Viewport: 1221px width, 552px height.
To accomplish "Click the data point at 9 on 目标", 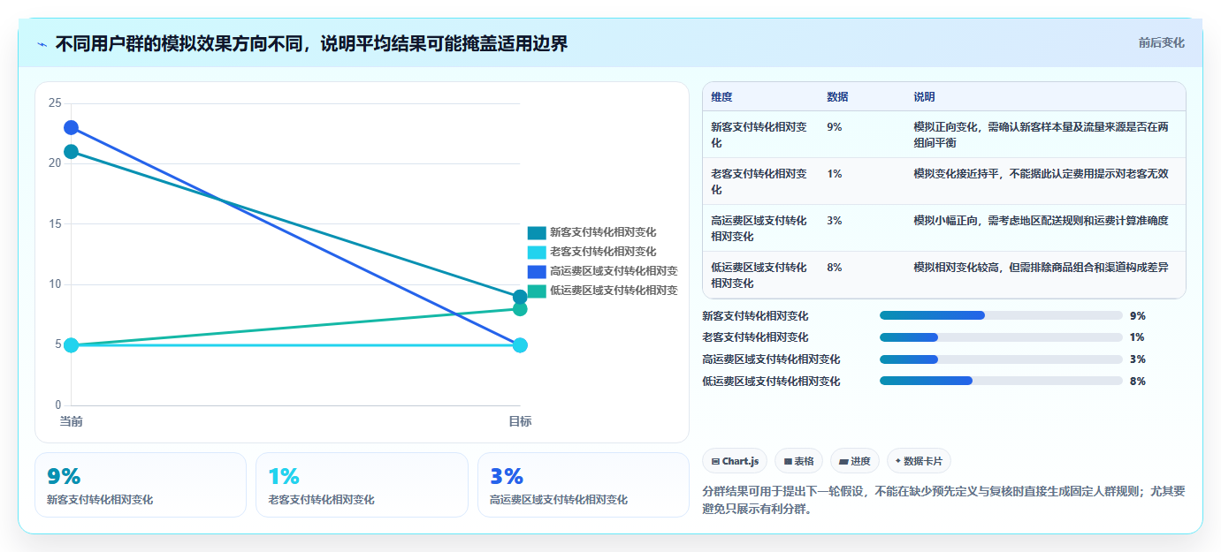I will pyautogui.click(x=520, y=297).
